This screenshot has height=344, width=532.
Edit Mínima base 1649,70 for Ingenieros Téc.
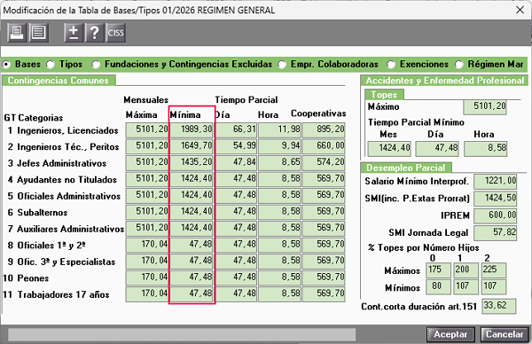(191, 146)
